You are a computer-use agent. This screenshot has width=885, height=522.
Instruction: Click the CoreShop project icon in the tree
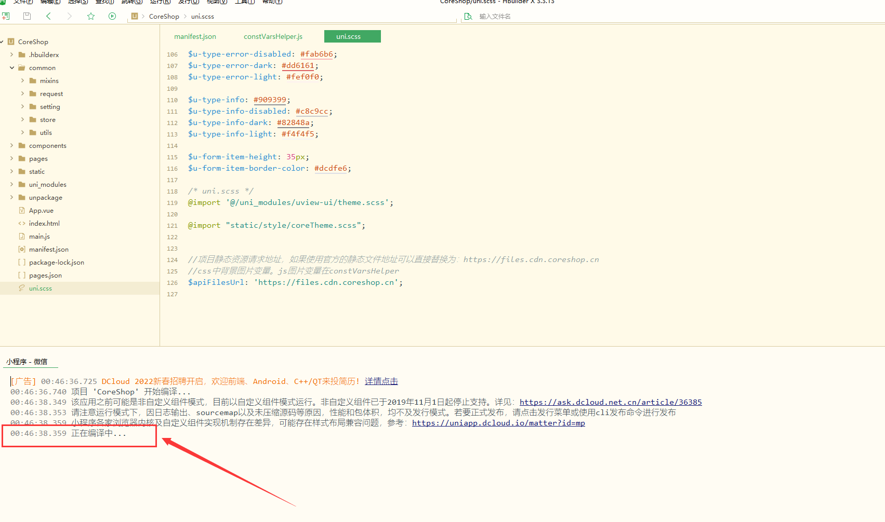(x=11, y=42)
